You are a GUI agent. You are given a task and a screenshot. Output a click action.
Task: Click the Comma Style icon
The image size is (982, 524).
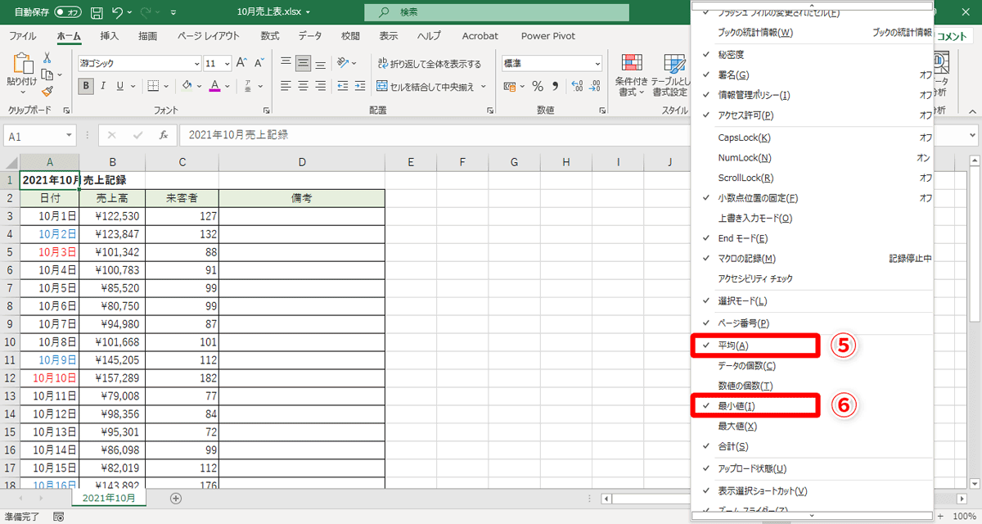pos(555,86)
